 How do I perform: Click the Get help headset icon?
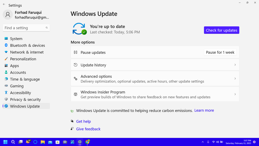[72, 121]
